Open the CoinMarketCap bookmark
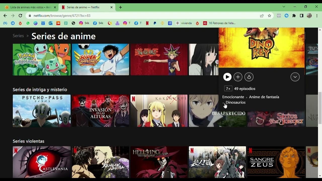Viewport: 322px width, 181px height. click(170, 23)
